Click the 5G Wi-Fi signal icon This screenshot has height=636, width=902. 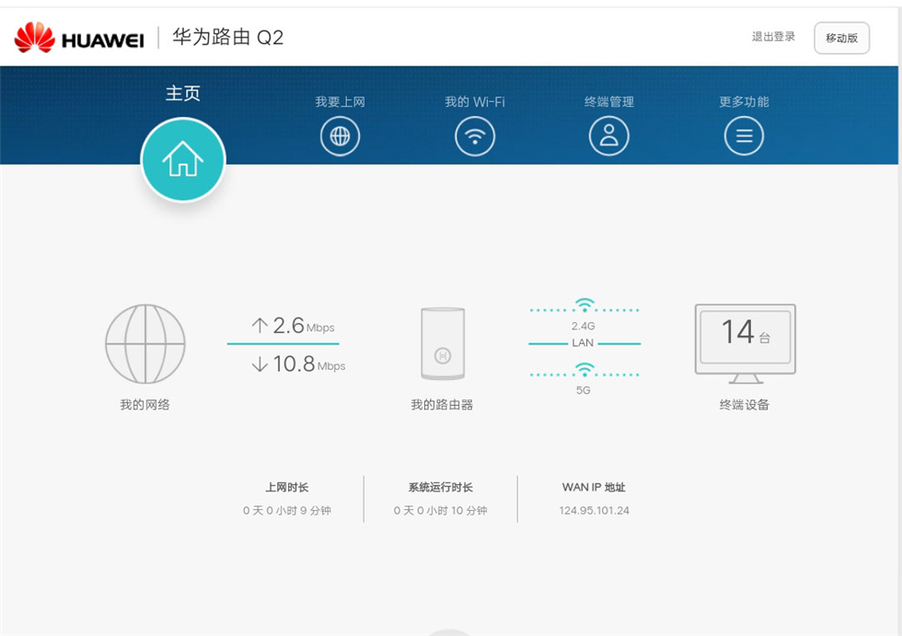584,369
